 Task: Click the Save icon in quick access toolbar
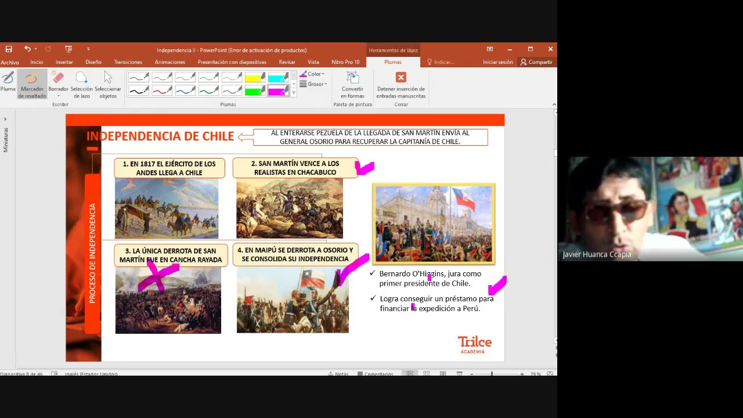pos(9,49)
